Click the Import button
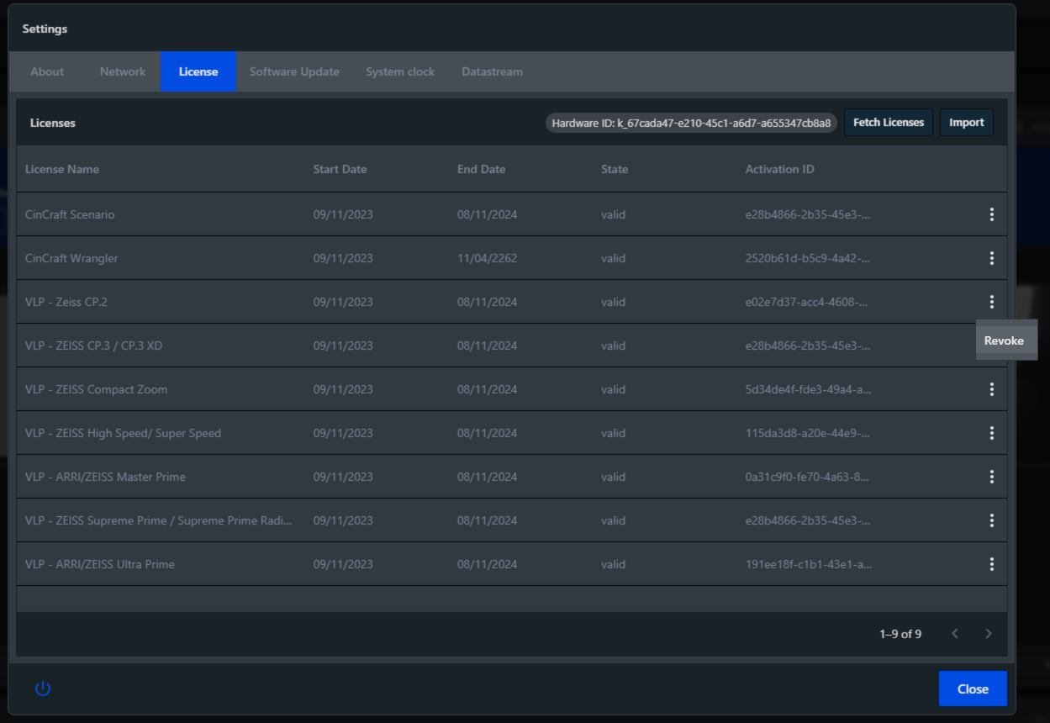Image resolution: width=1050 pixels, height=723 pixels. pyautogui.click(x=966, y=123)
